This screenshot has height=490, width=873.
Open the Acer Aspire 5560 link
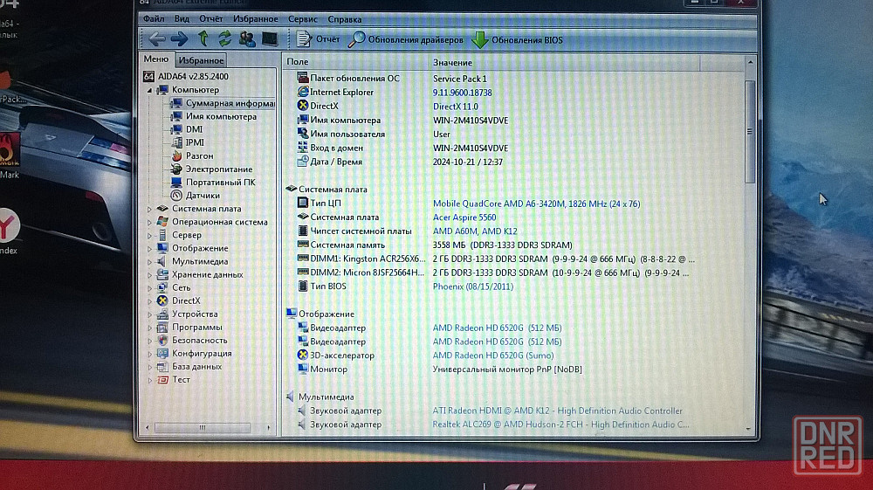pos(464,217)
